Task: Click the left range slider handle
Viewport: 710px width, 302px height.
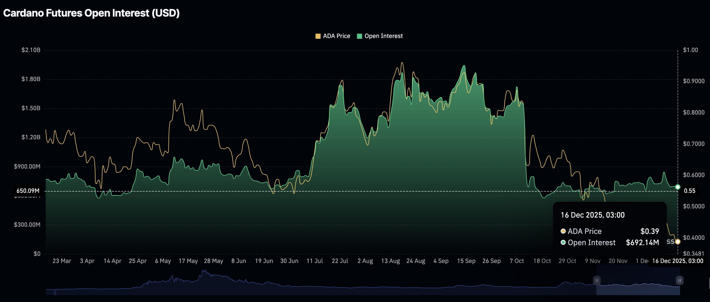Action: point(596,280)
